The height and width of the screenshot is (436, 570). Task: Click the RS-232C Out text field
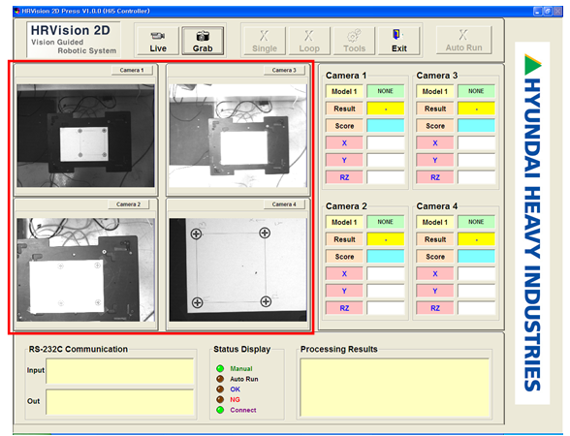click(120, 402)
